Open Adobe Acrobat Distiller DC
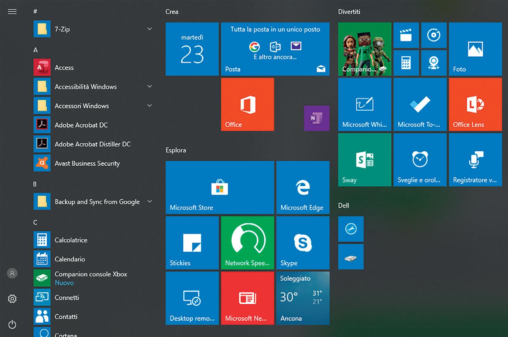 (x=93, y=144)
